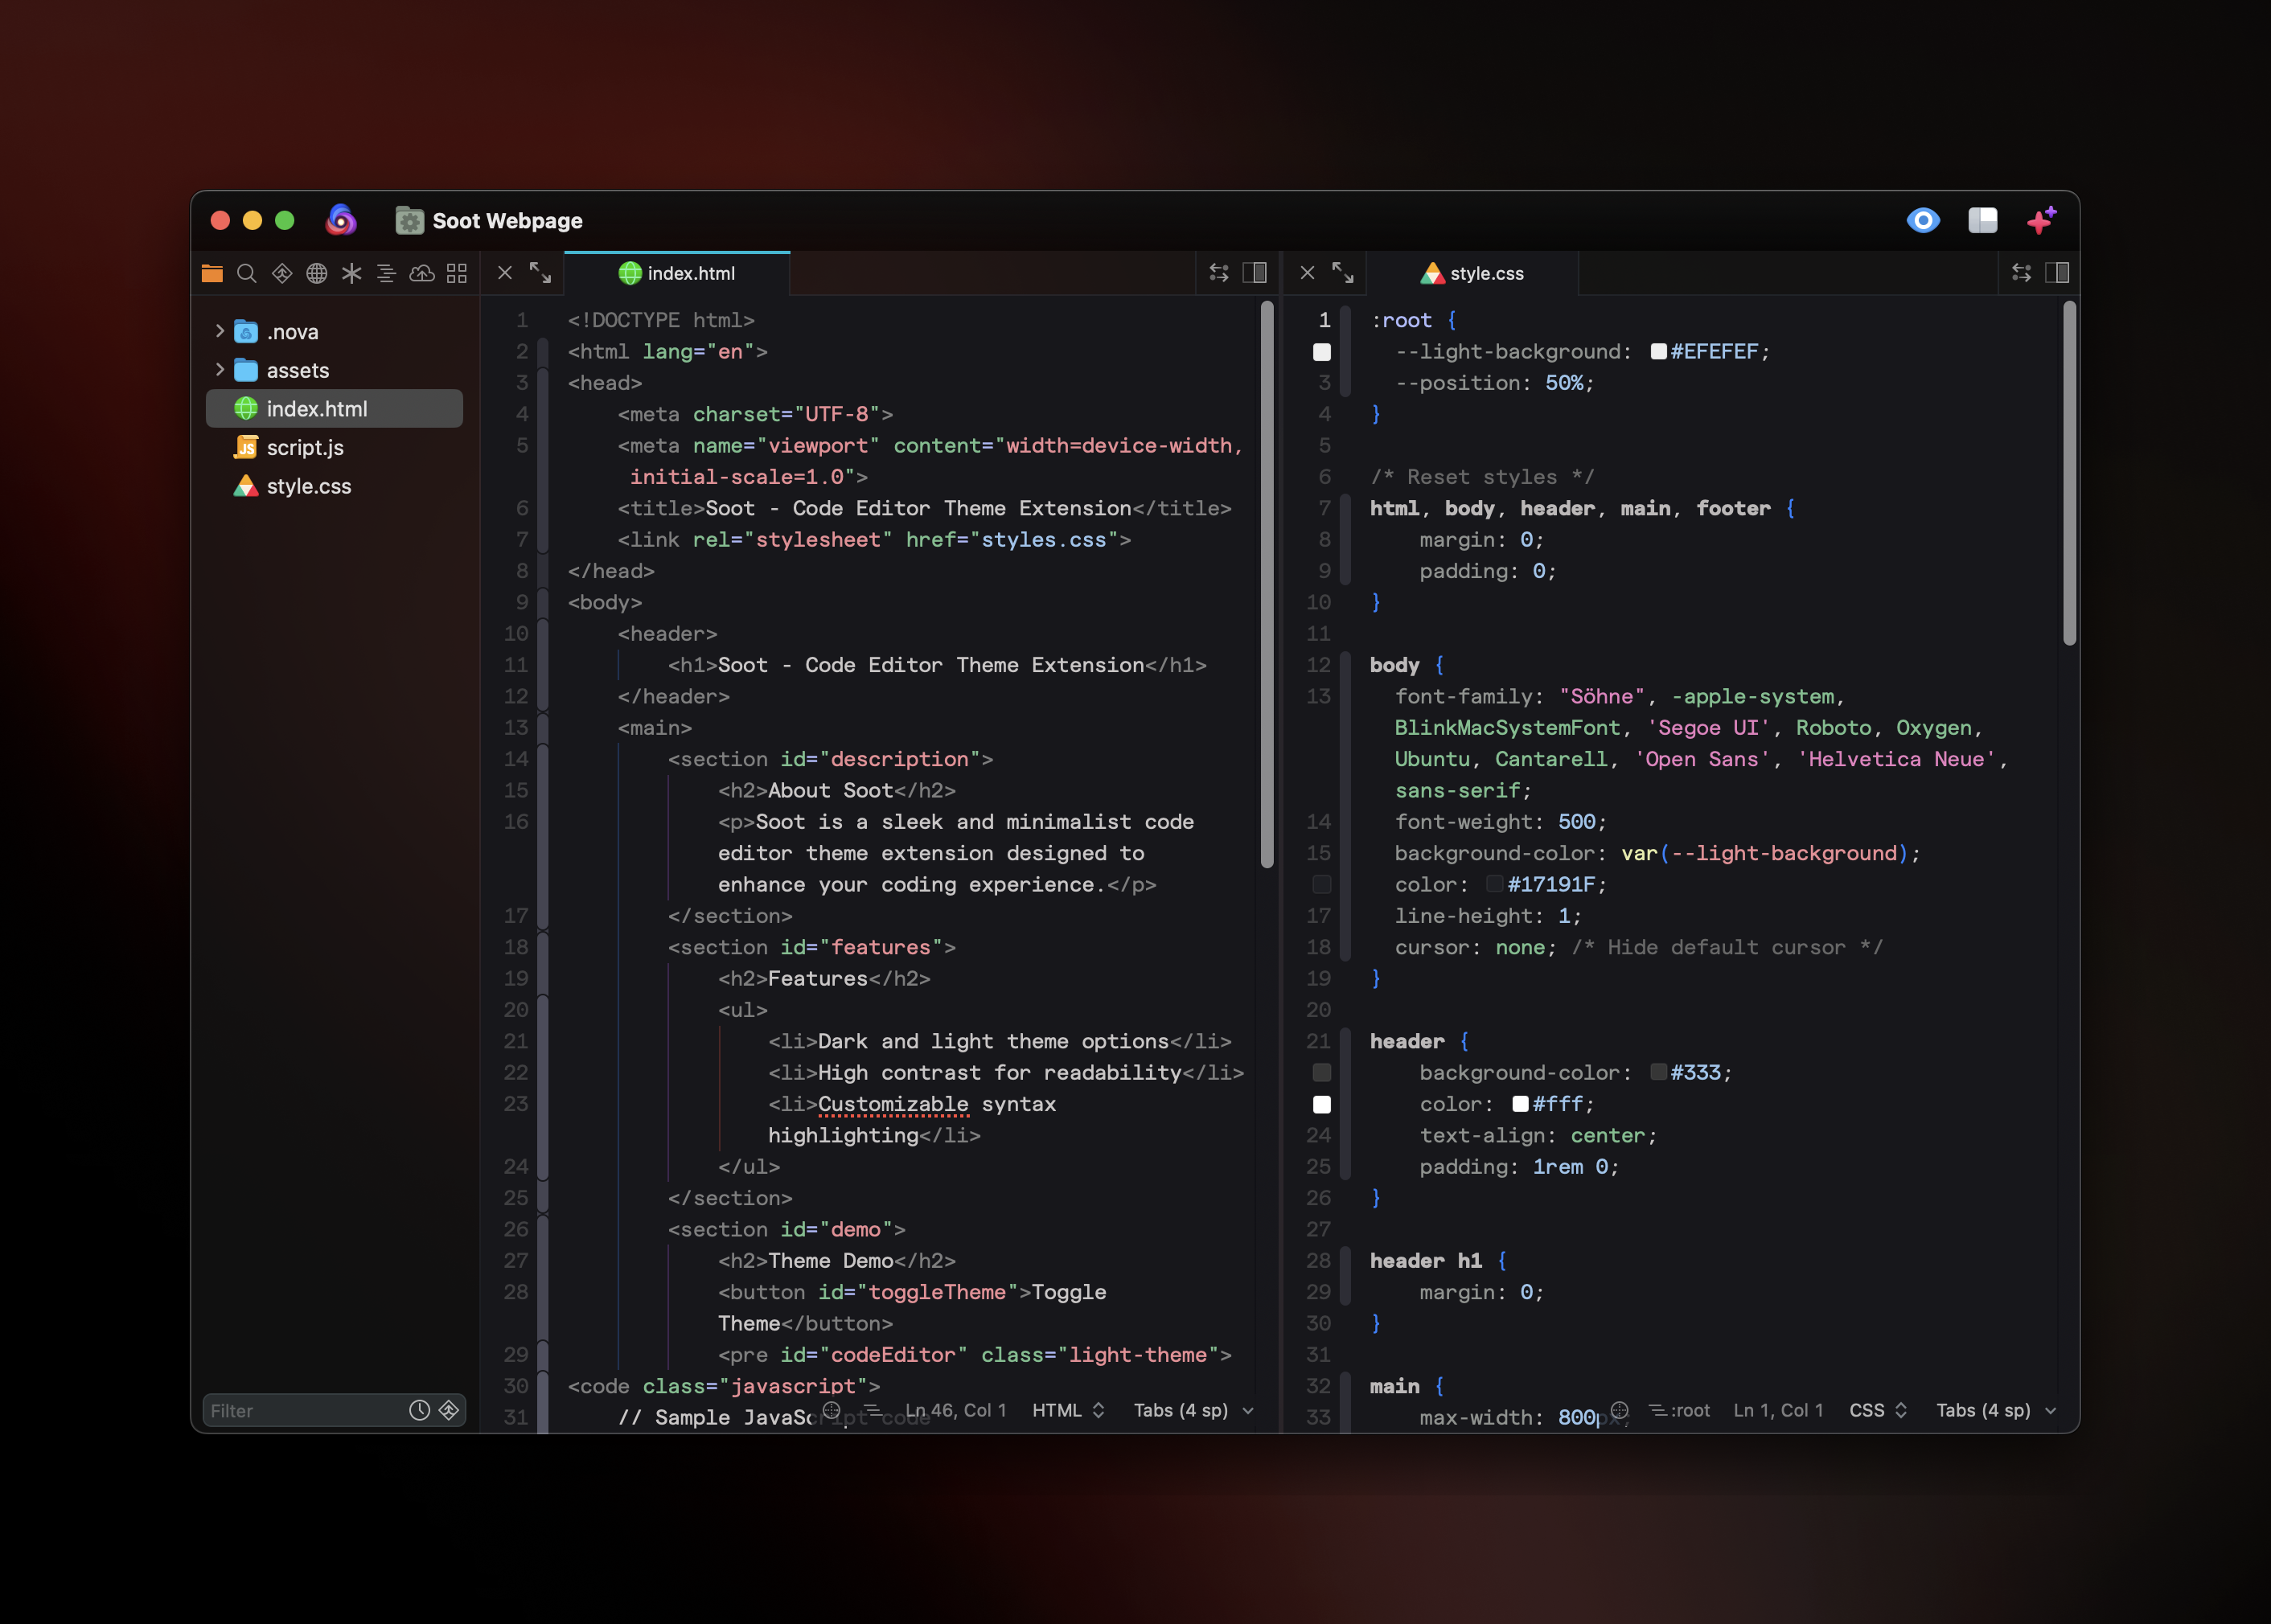
Task: Open the CSS syntax language dropdown
Action: tap(1878, 1410)
